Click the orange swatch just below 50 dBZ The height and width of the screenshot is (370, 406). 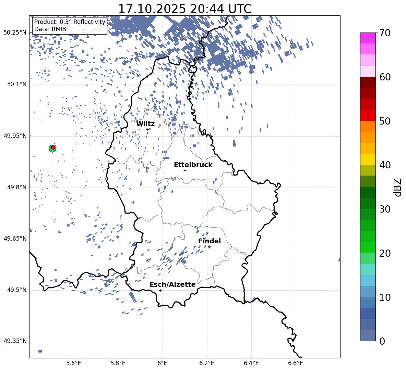coord(368,126)
